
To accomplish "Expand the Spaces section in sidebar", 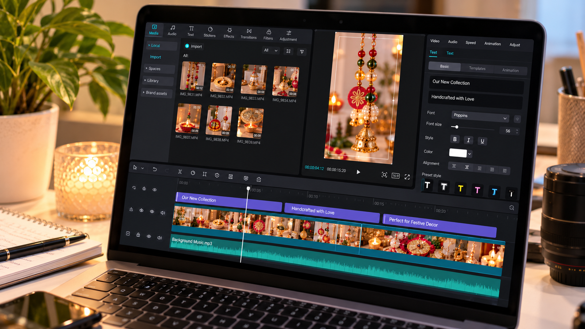I will [159, 69].
